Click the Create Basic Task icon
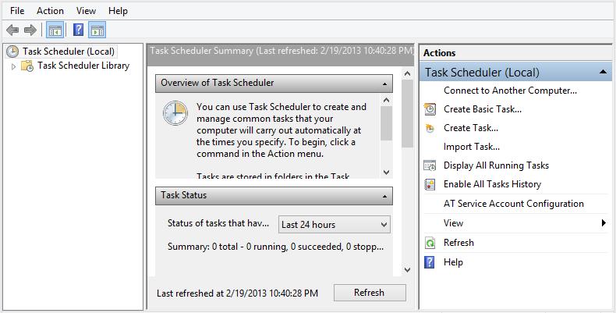This screenshot has width=616, height=313. [430, 109]
